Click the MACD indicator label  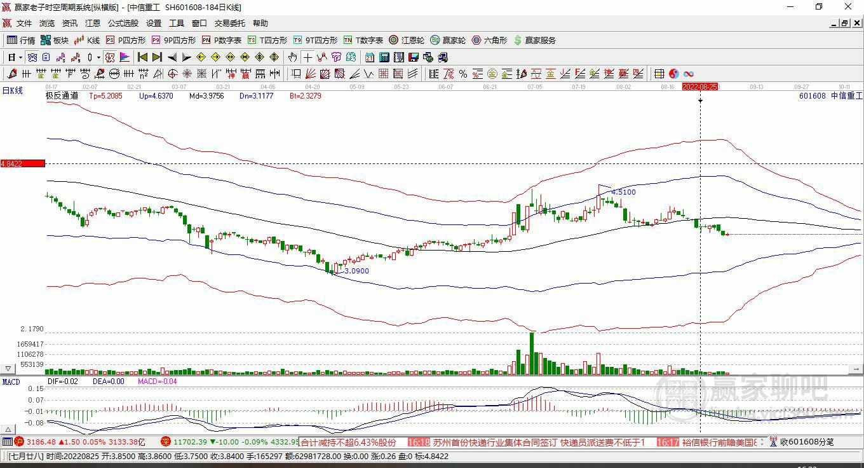pyautogui.click(x=11, y=382)
